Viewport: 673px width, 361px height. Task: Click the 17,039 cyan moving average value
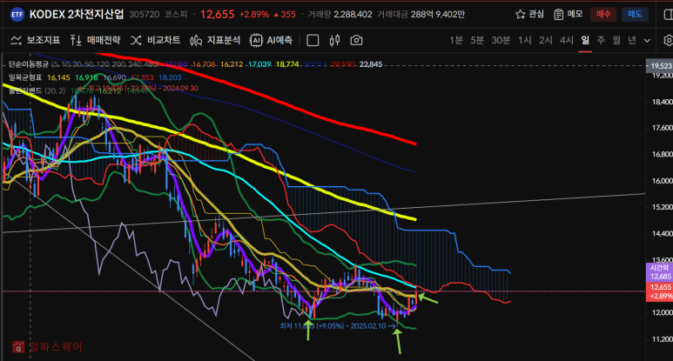tap(259, 64)
